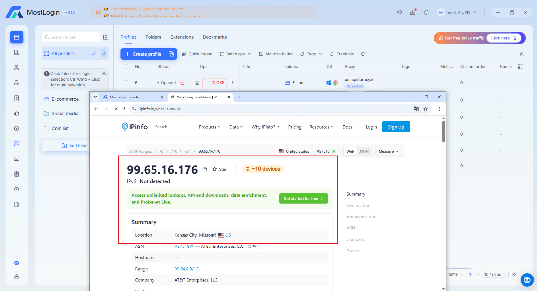Open the Batch ops dropdown
This screenshot has width=537, height=291.
[235, 54]
